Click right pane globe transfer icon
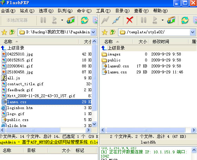Screen dimensions: 197x160 [171, 20]
